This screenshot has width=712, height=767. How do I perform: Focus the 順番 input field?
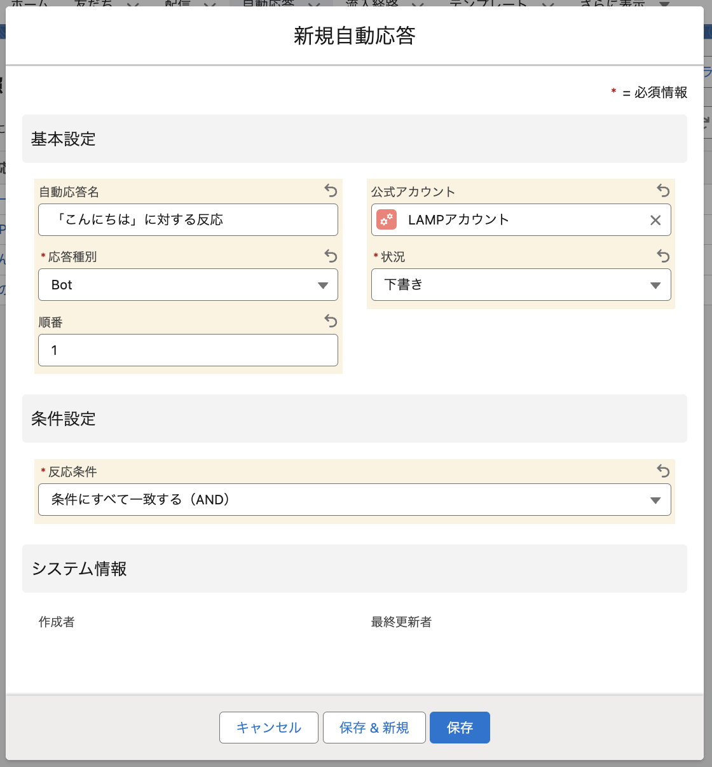(188, 350)
